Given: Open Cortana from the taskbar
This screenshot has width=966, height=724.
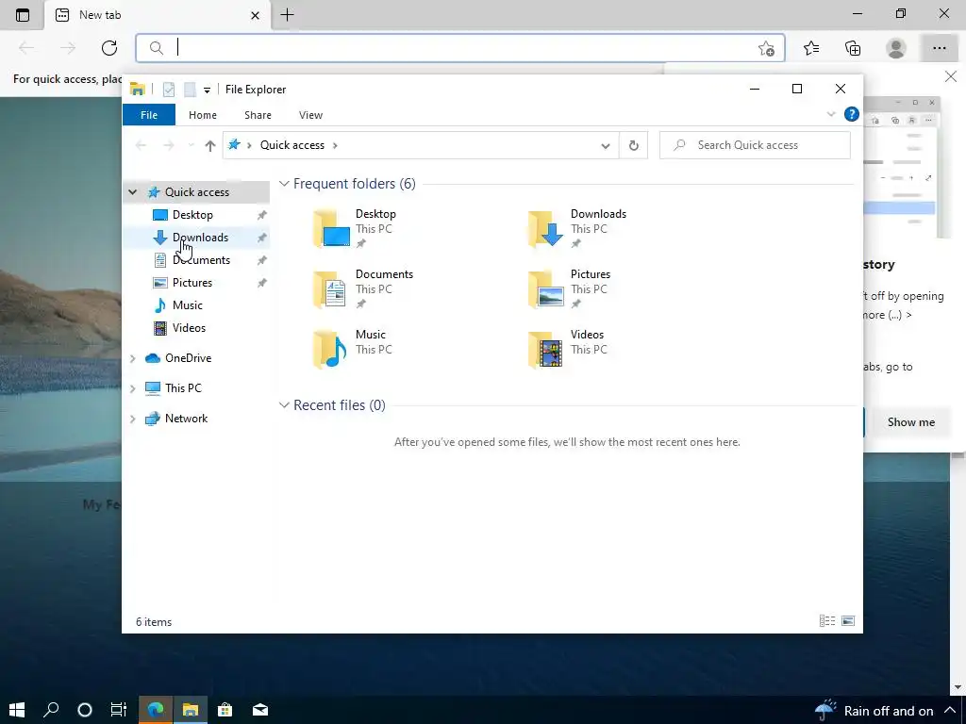Looking at the screenshot, I should (85, 710).
